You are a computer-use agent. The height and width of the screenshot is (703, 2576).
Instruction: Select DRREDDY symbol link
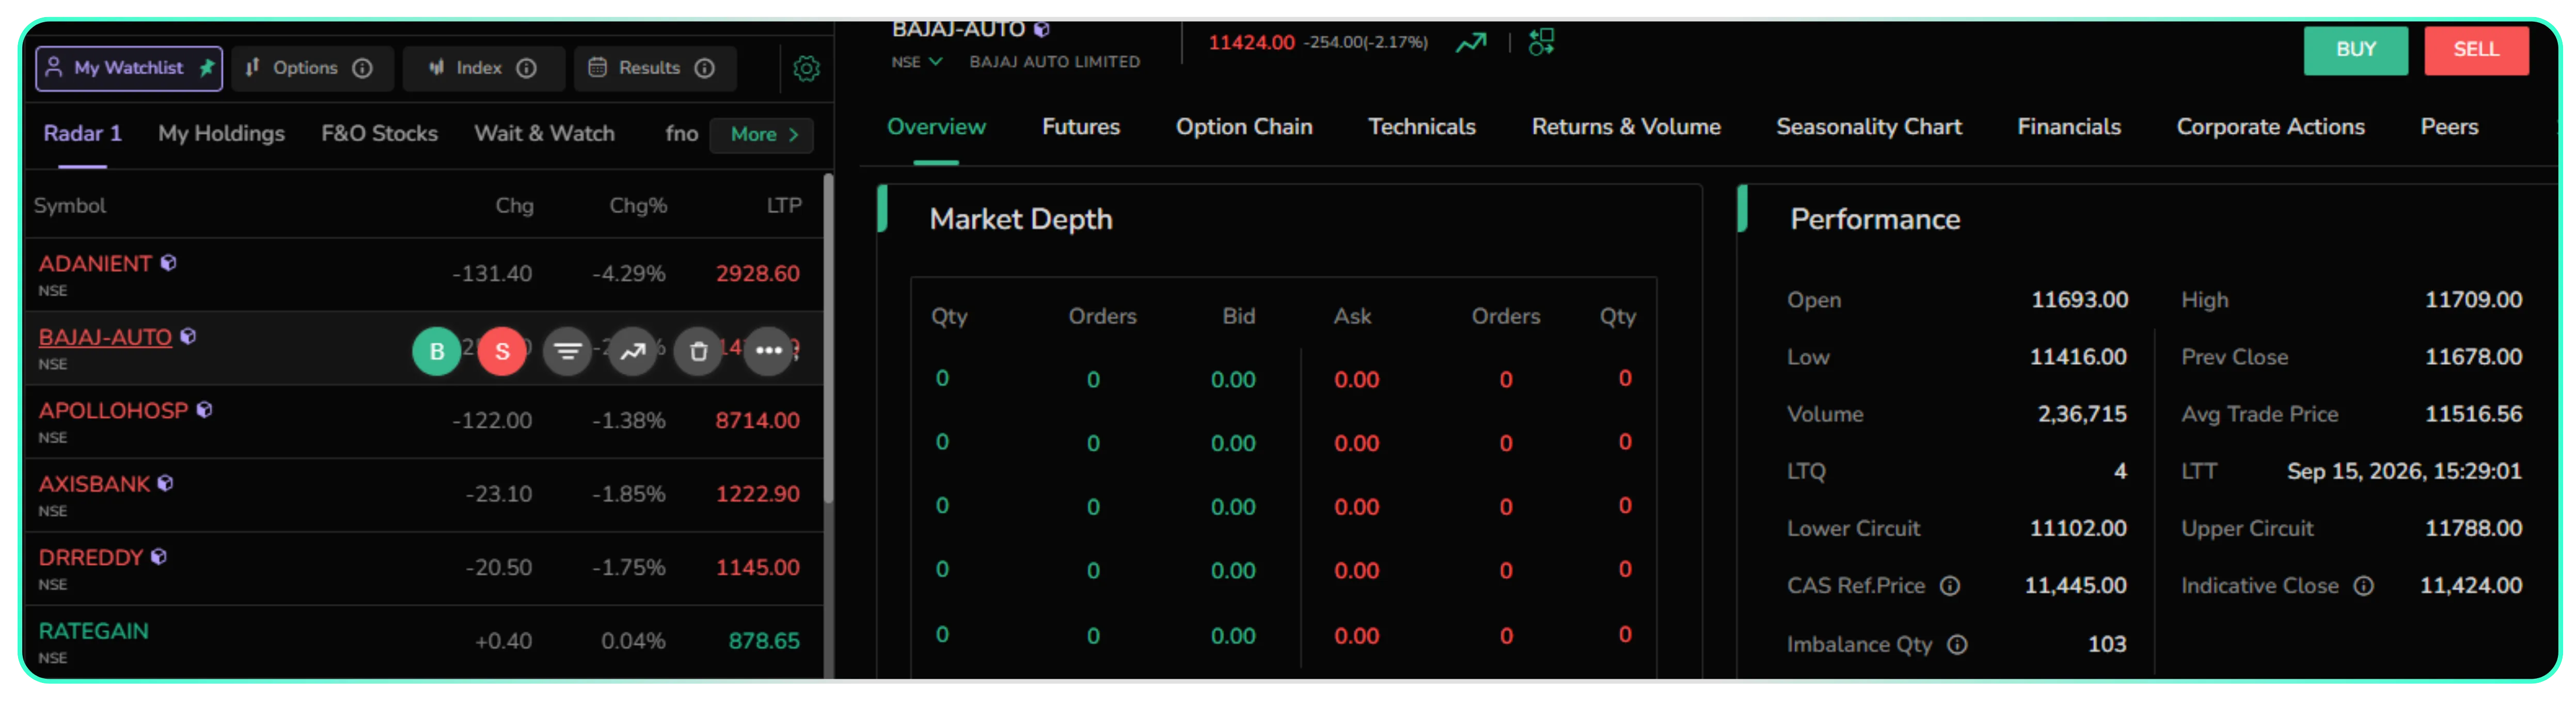click(90, 558)
